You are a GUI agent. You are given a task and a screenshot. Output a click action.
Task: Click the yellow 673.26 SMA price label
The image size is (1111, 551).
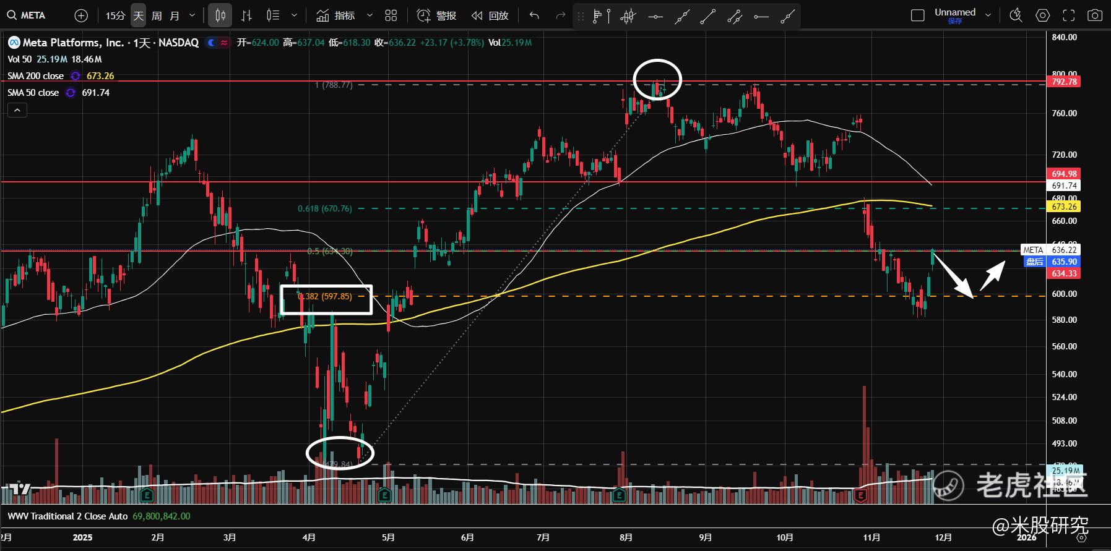[x=1064, y=207]
